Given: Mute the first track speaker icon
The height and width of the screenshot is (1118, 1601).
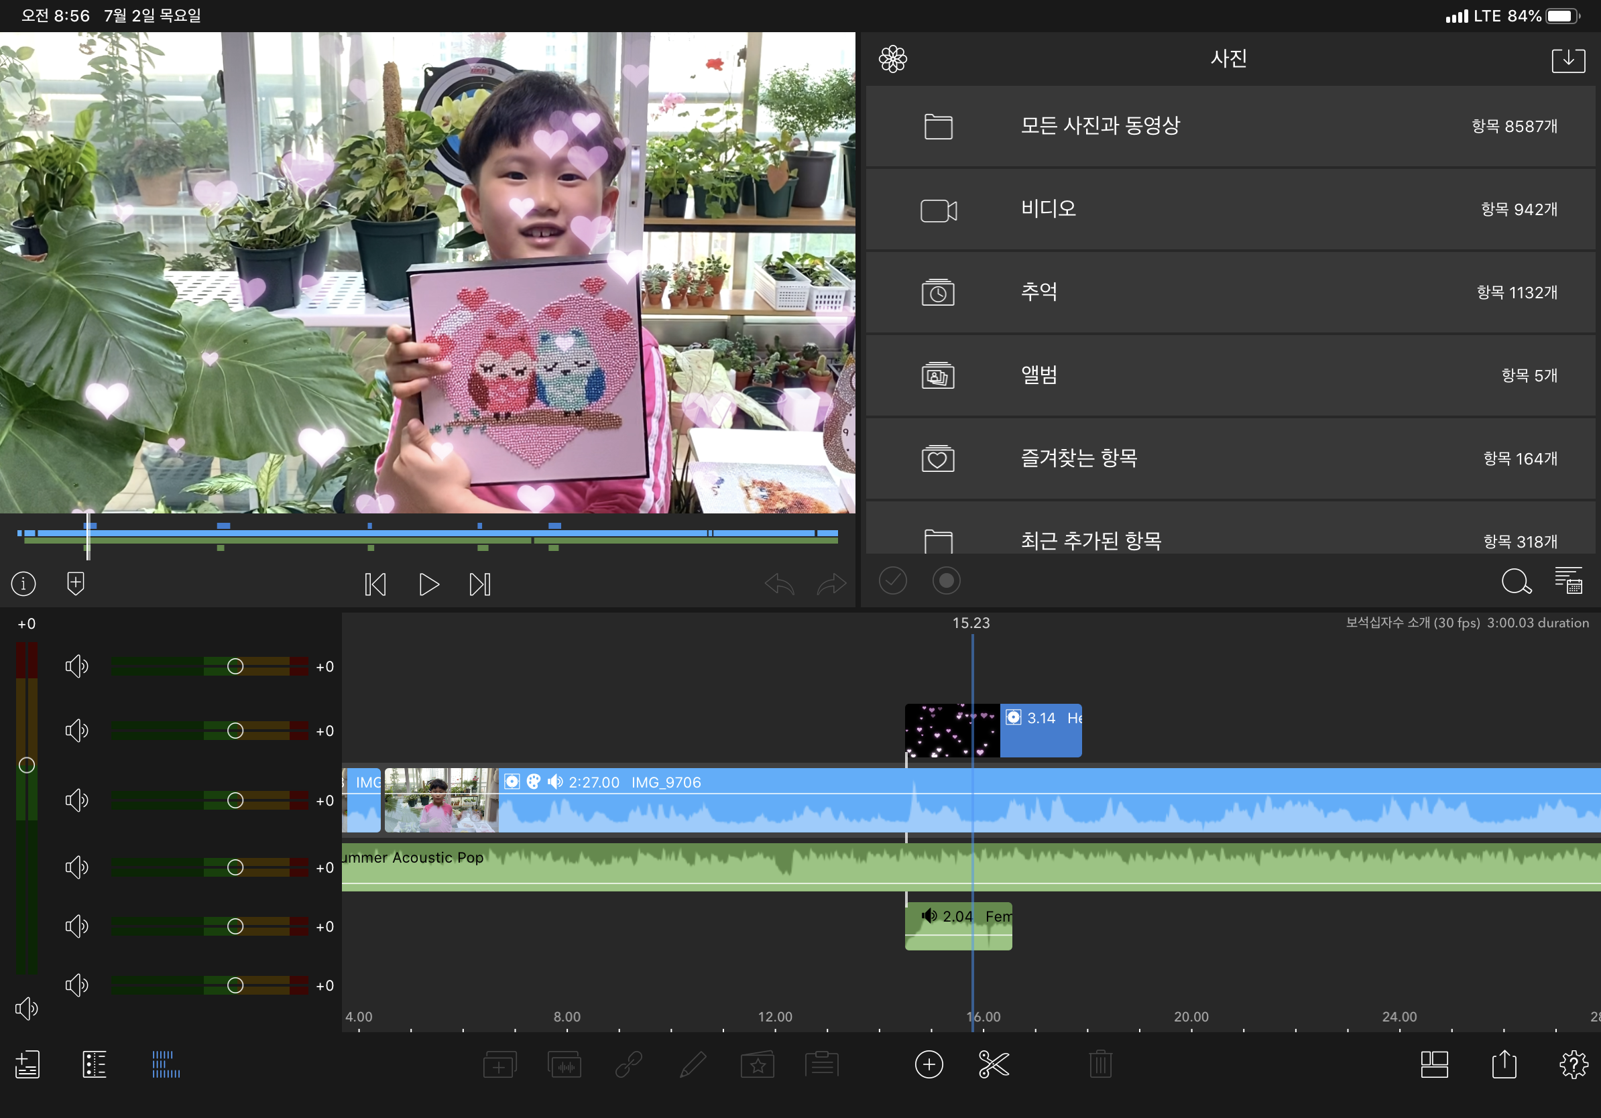Looking at the screenshot, I should pyautogui.click(x=76, y=666).
